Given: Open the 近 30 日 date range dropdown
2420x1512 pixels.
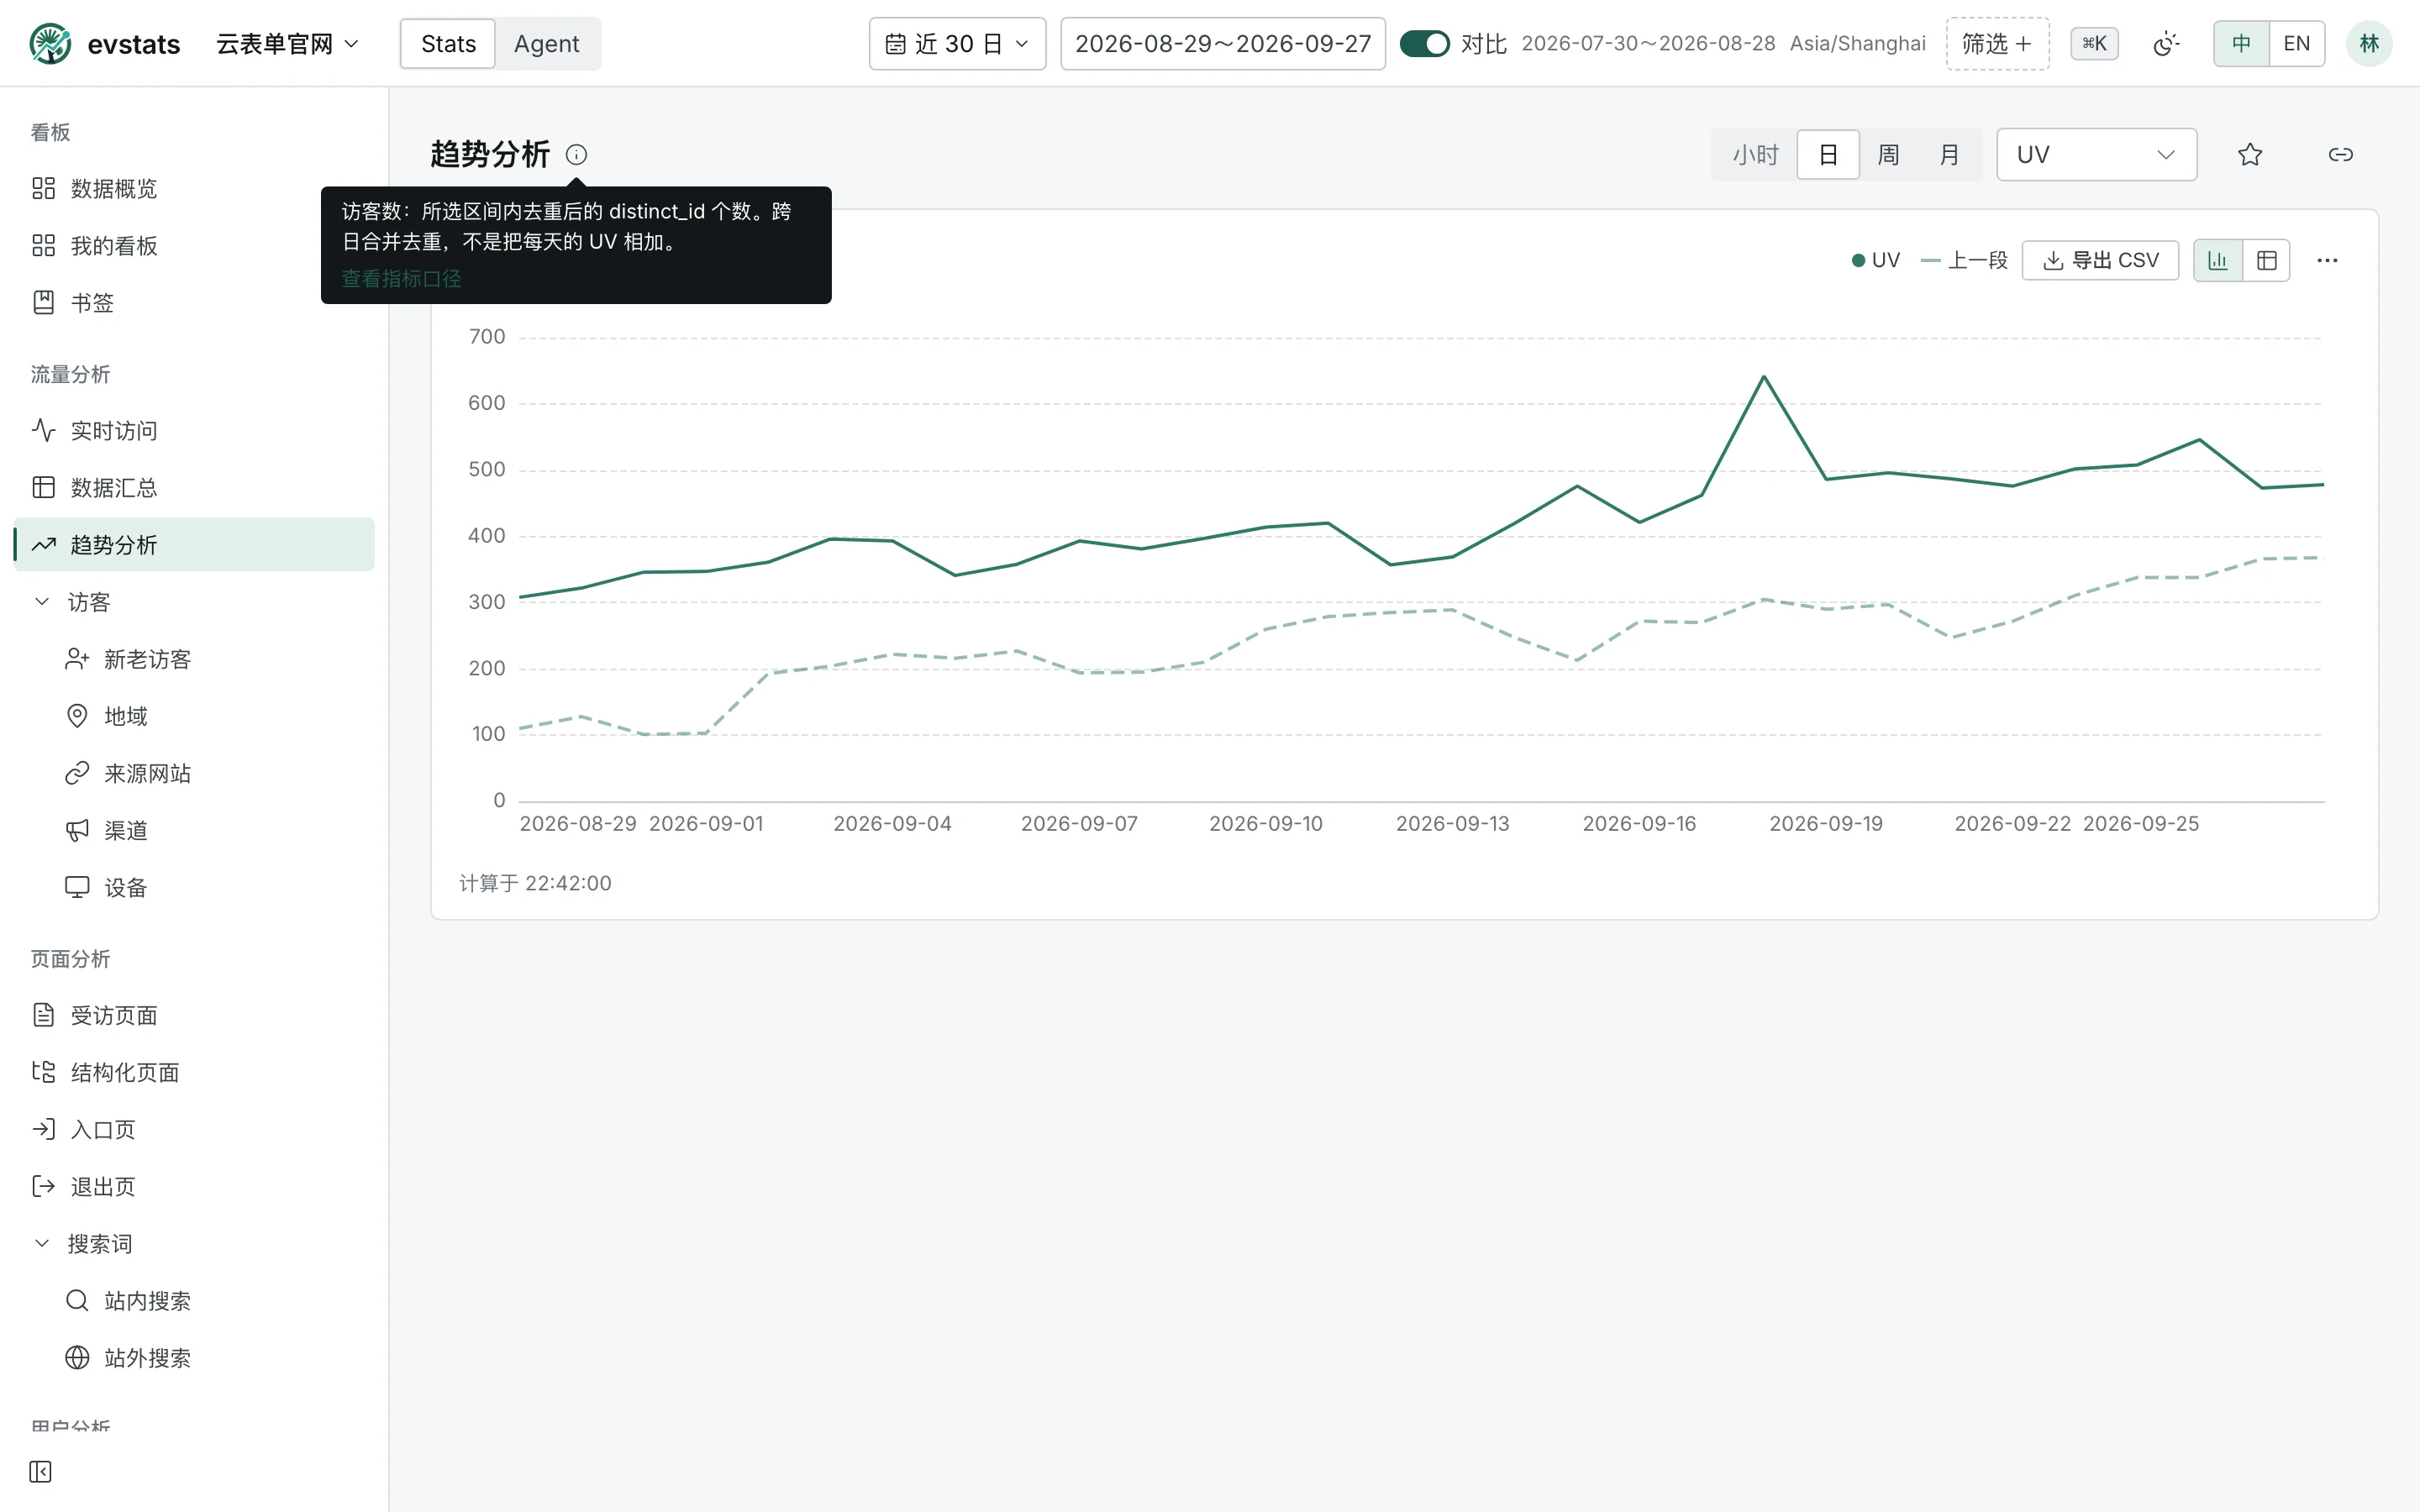Looking at the screenshot, I should (x=957, y=44).
